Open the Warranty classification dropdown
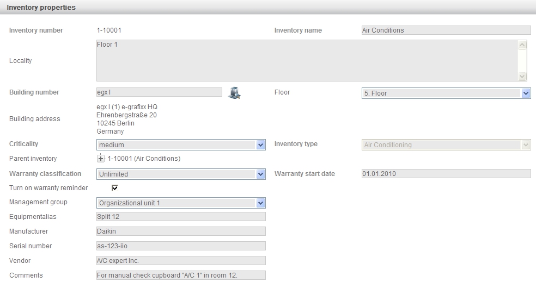Image resolution: width=536 pixels, height=289 pixels. [x=181, y=174]
